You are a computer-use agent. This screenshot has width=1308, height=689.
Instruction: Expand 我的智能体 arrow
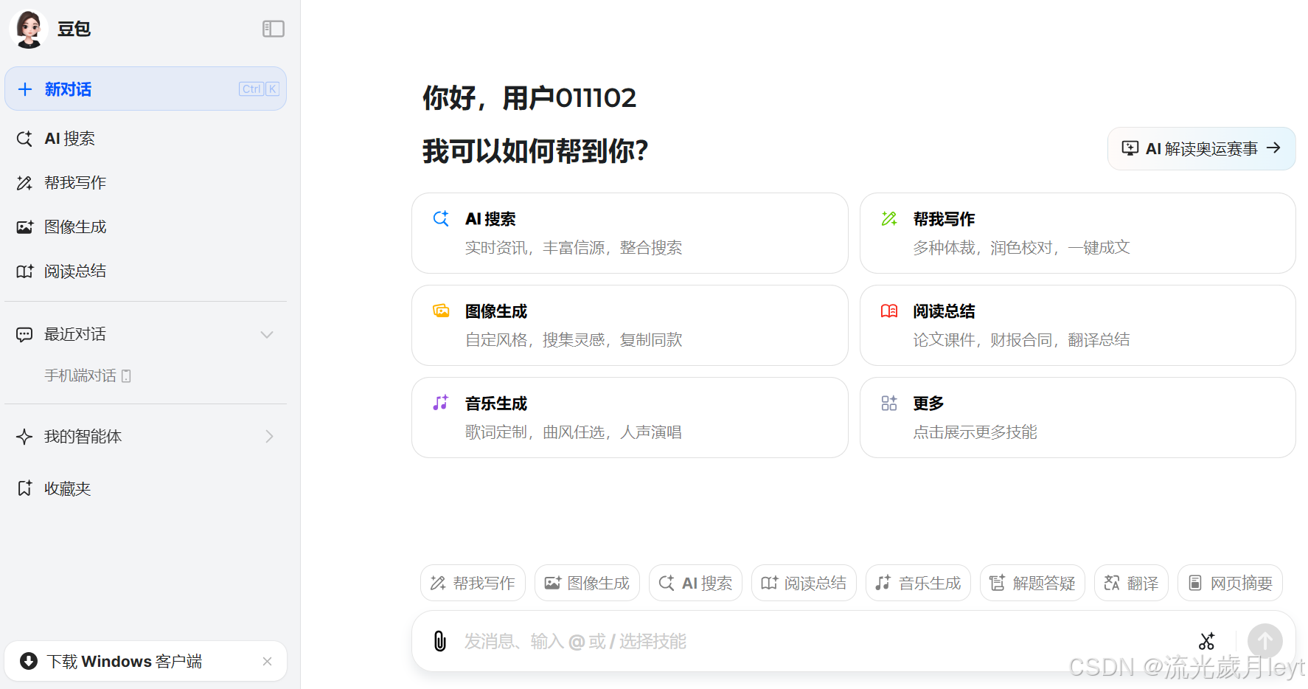269,437
